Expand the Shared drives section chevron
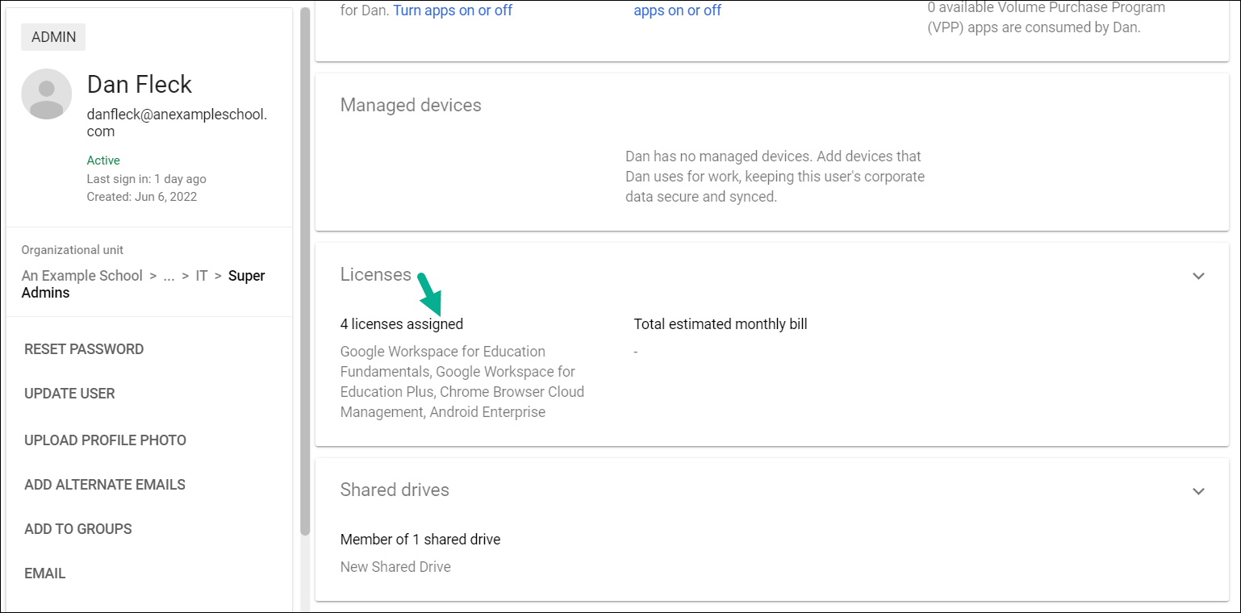The image size is (1241, 613). pos(1198,491)
